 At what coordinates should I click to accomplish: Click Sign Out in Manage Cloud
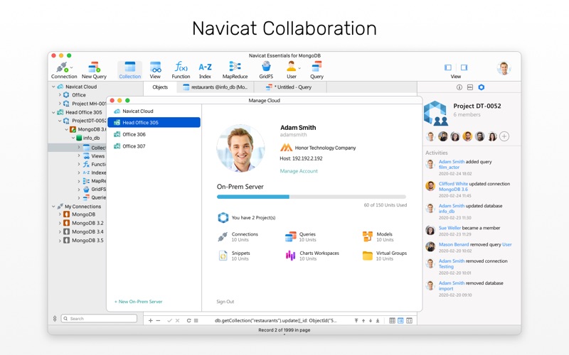click(x=225, y=301)
